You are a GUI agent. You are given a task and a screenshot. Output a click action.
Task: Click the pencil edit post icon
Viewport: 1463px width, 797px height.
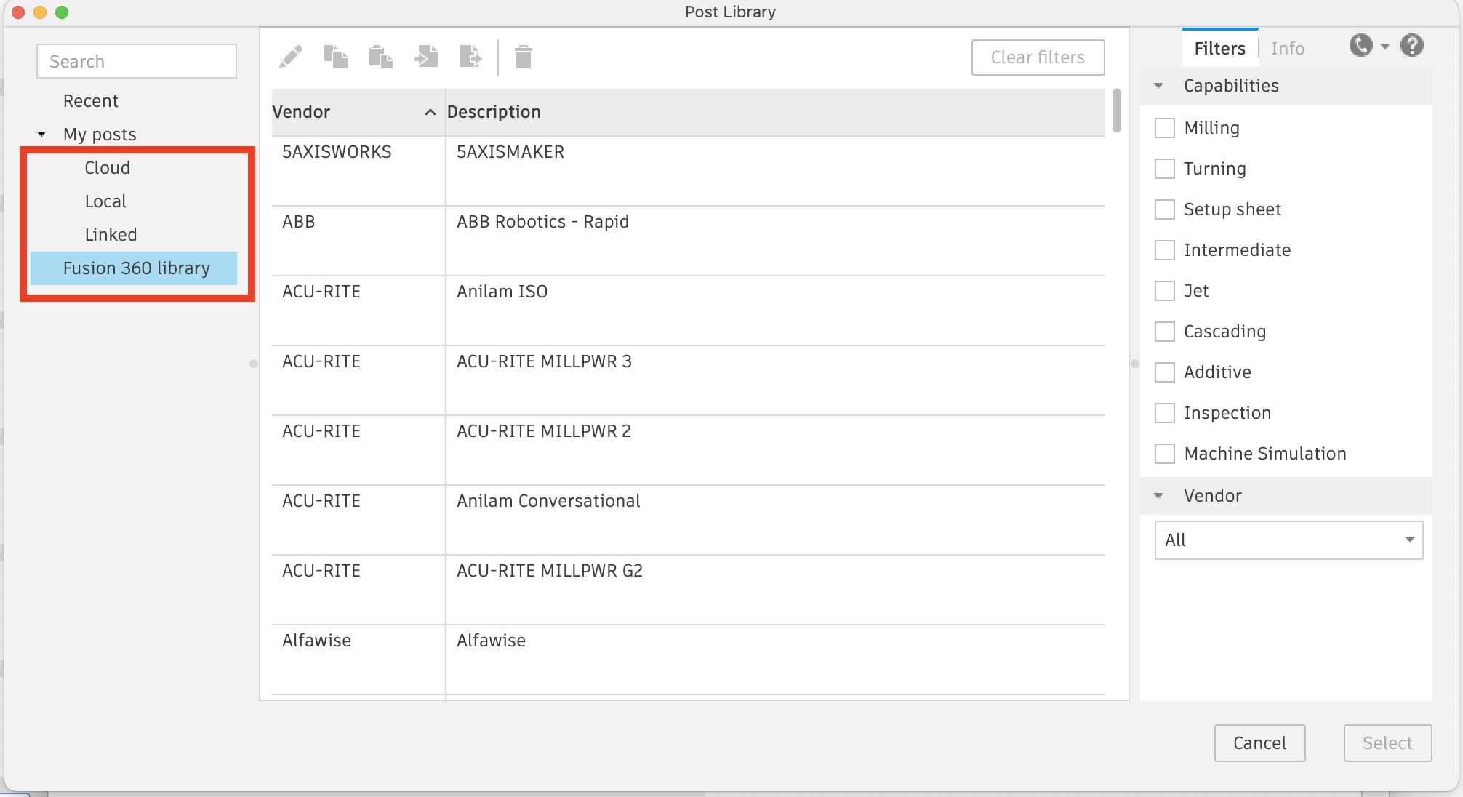pyautogui.click(x=291, y=57)
